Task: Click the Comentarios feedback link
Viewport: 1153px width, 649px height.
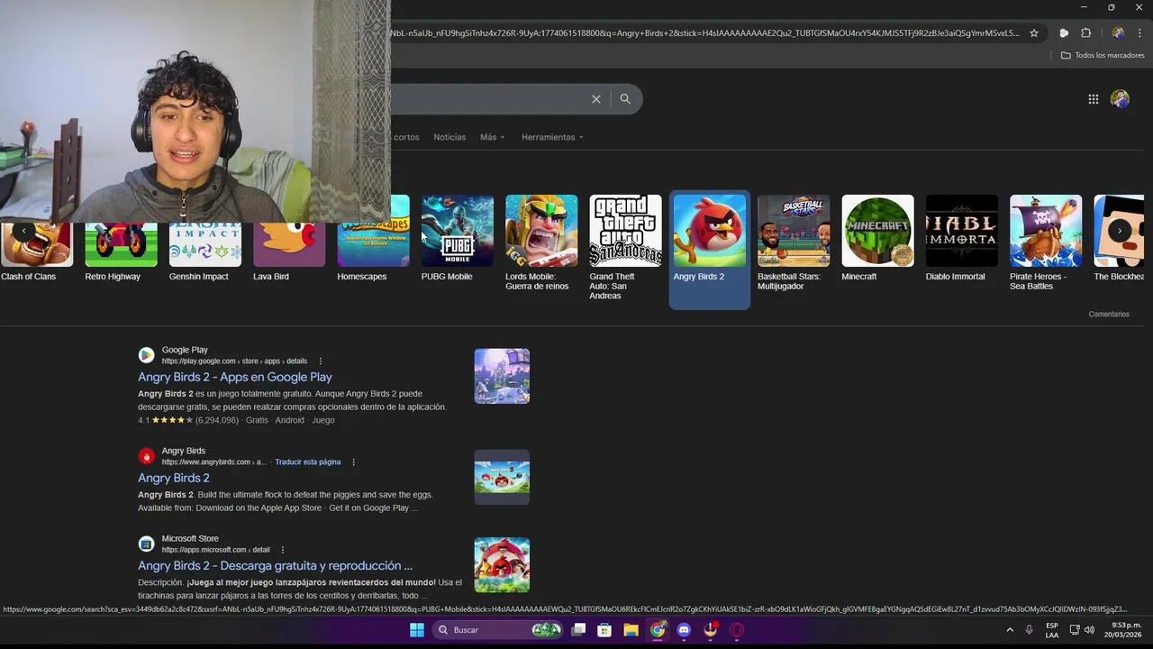Action: pos(1109,315)
